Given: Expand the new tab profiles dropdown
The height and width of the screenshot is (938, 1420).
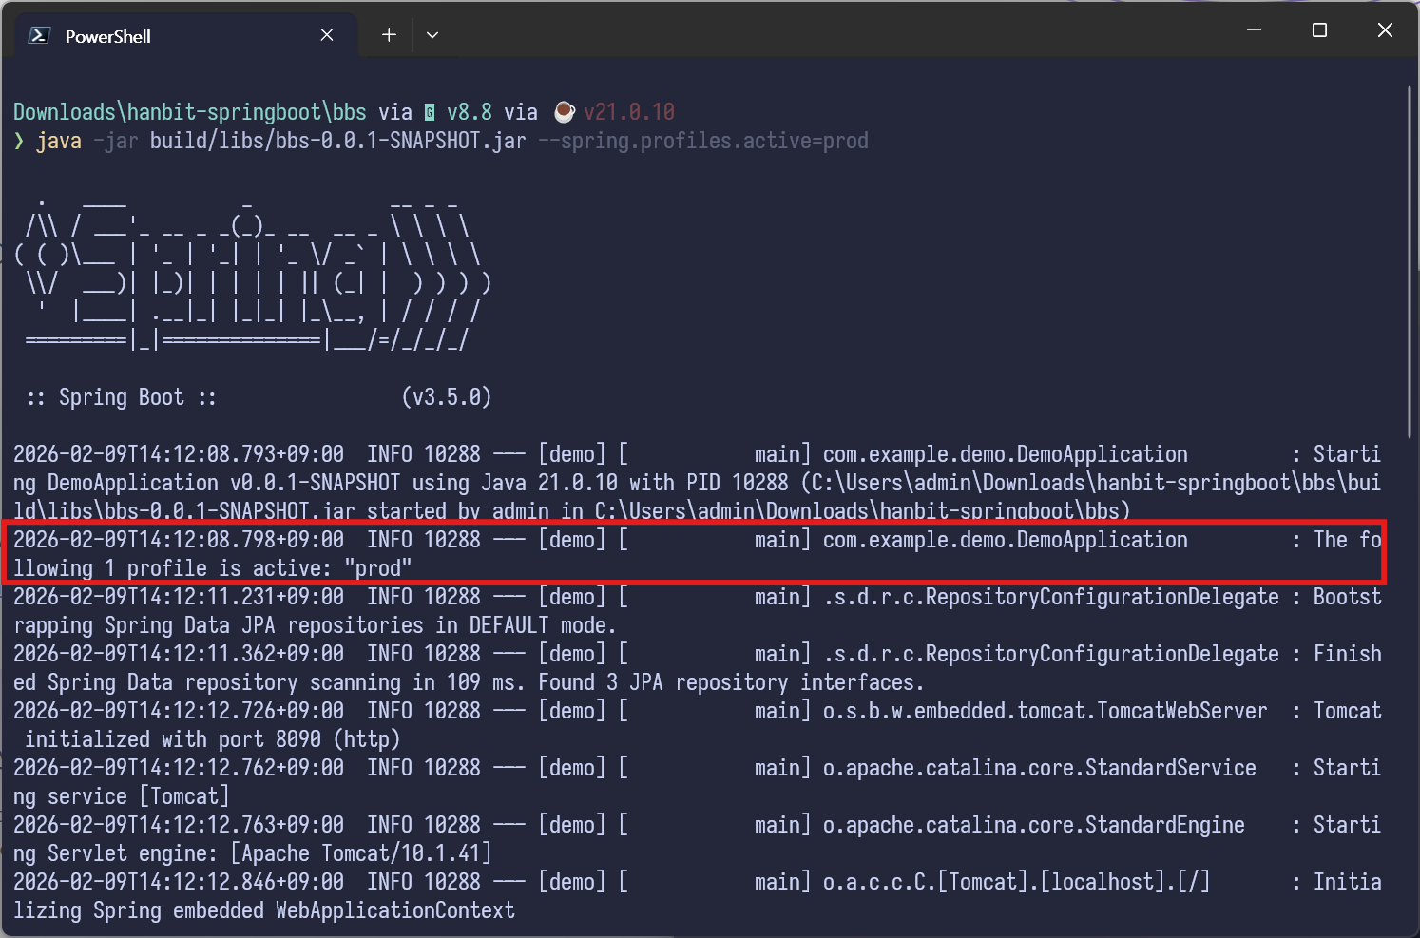Looking at the screenshot, I should tap(432, 35).
